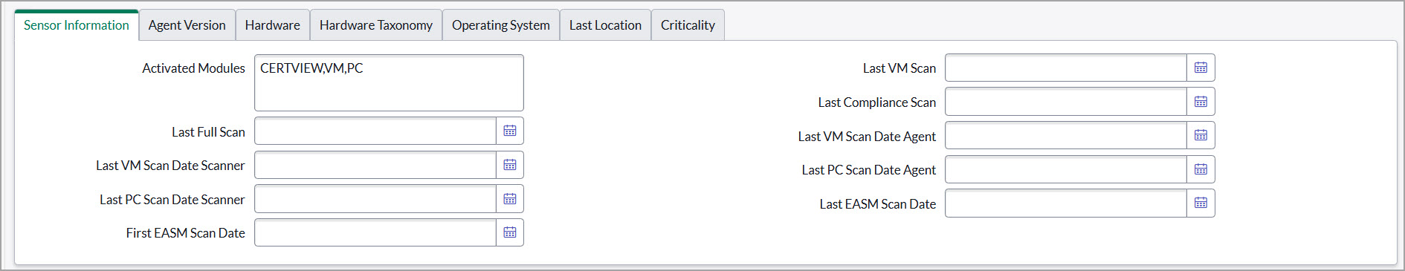Open calendar picker for Last Full Scan
The image size is (1405, 271).
pos(510,131)
